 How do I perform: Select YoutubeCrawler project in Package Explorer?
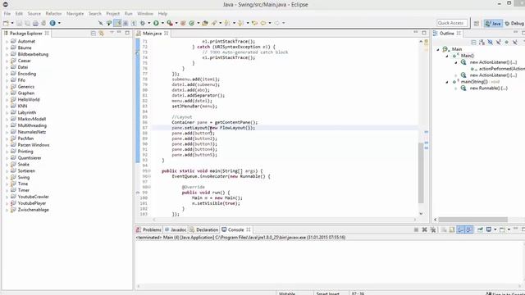pos(33,197)
